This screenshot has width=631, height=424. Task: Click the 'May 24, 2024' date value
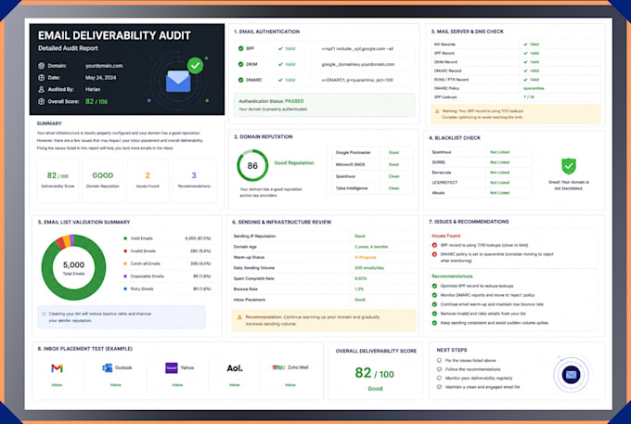[x=100, y=78]
